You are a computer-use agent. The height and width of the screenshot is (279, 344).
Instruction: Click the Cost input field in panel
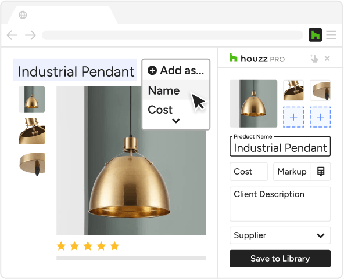tap(249, 172)
